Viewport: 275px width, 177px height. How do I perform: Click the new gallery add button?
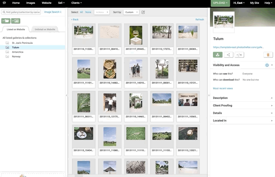pyautogui.click(x=16, y=21)
